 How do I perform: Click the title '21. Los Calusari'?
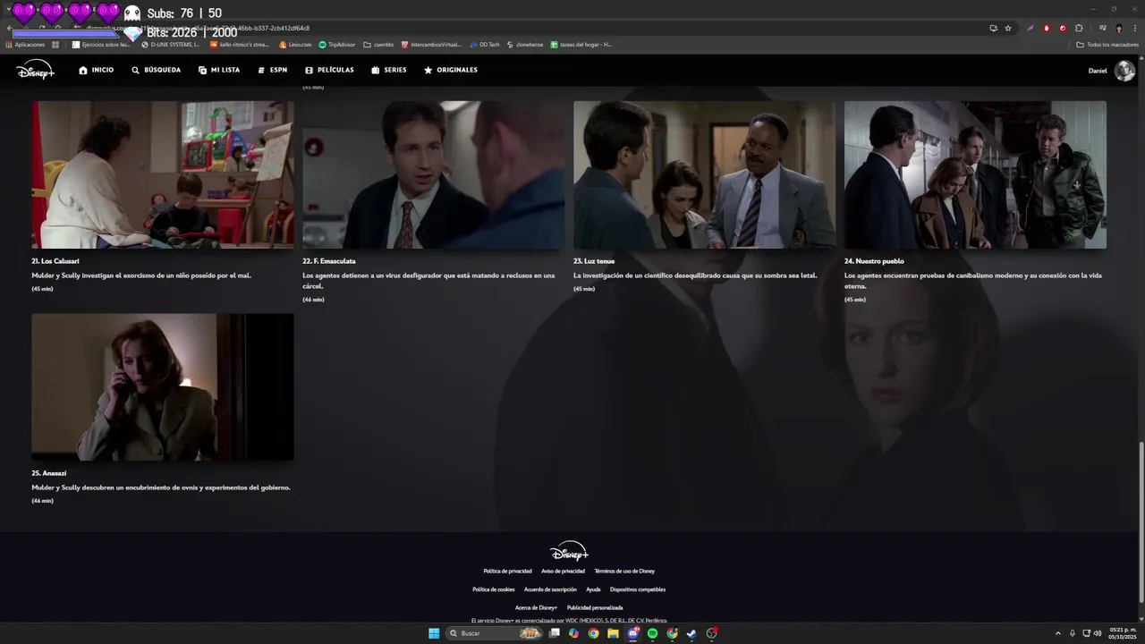click(x=55, y=261)
